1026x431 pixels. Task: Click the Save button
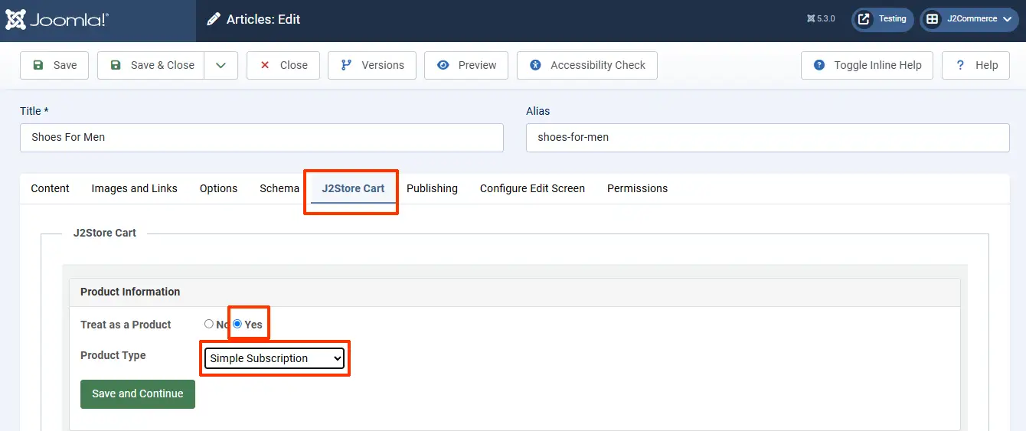click(x=54, y=65)
